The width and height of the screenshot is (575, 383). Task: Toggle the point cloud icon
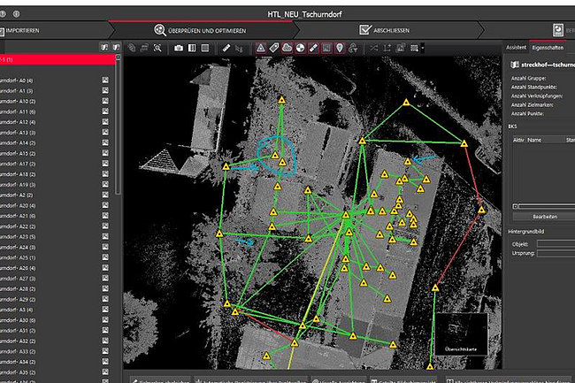point(287,47)
